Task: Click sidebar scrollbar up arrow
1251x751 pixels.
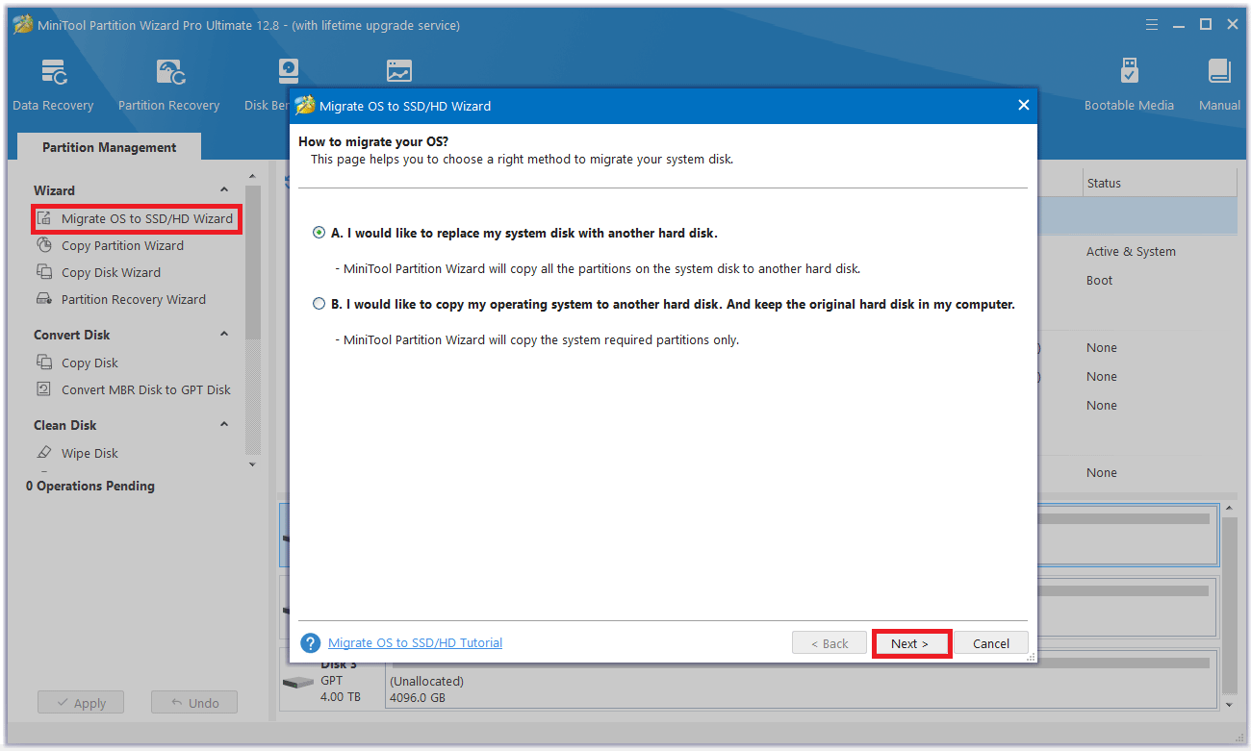Action: pyautogui.click(x=253, y=177)
